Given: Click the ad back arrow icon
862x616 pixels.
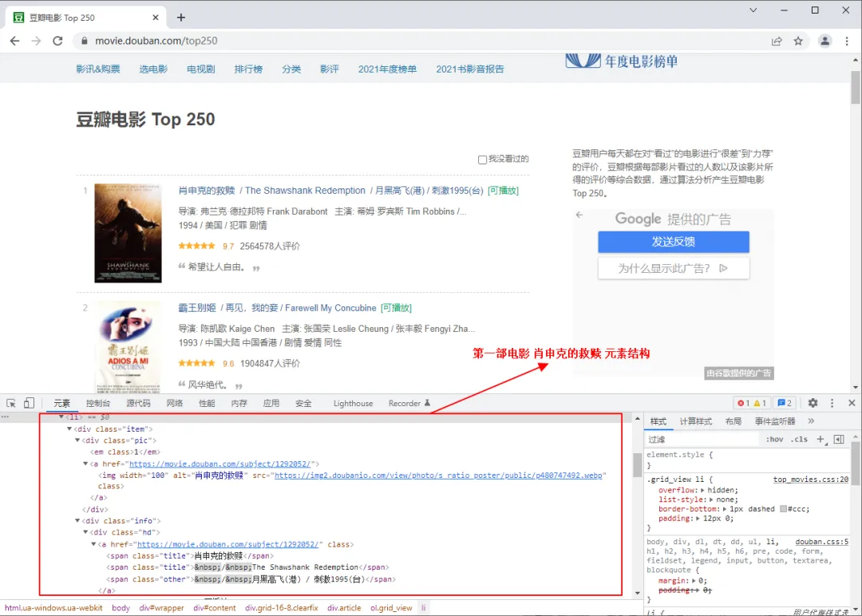Looking at the screenshot, I should pos(579,215).
